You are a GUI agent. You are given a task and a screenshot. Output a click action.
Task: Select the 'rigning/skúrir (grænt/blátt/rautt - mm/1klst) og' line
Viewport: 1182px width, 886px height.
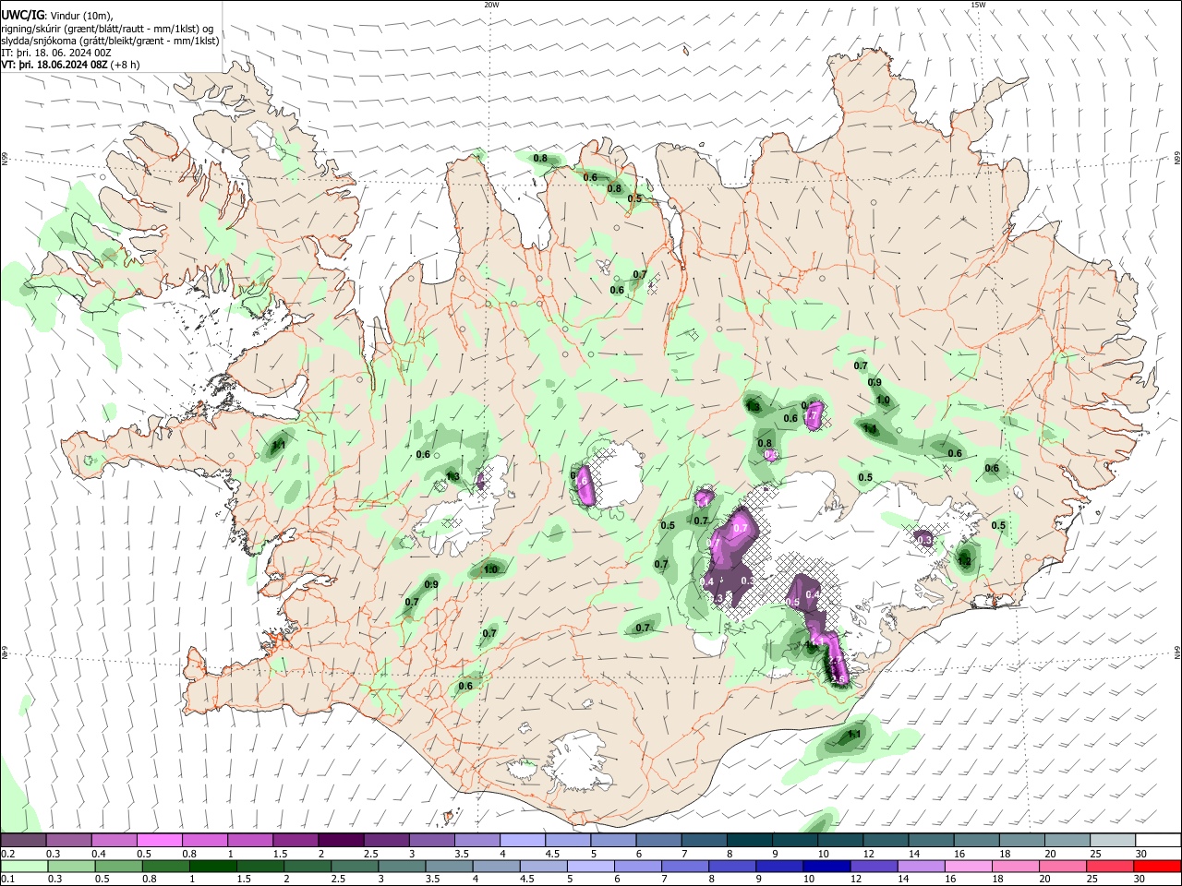pyautogui.click(x=107, y=29)
